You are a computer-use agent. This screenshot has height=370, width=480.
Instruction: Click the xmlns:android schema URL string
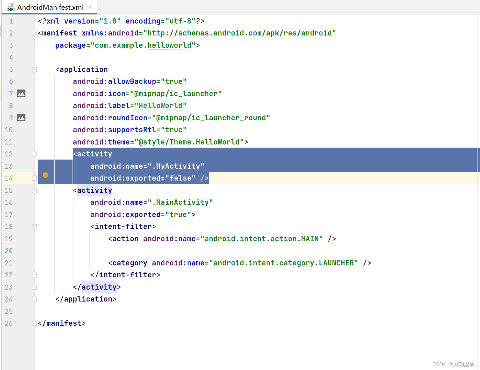[240, 33]
